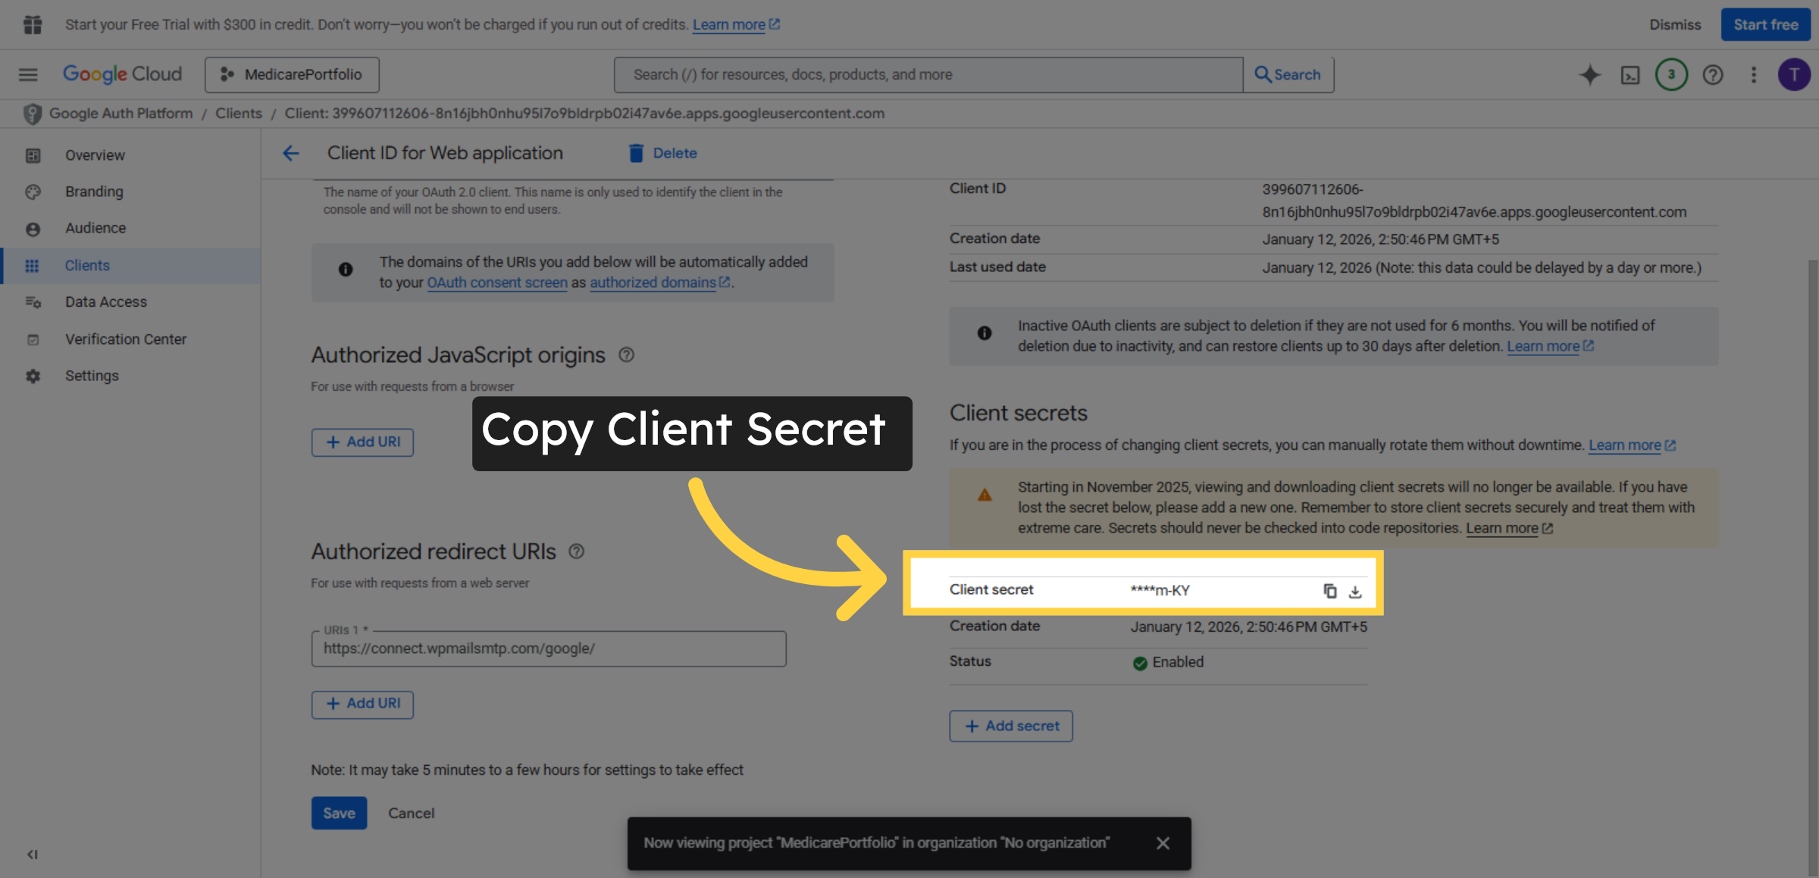Open the Gemini AI assistant
Image resolution: width=1819 pixels, height=878 pixels.
coord(1589,74)
